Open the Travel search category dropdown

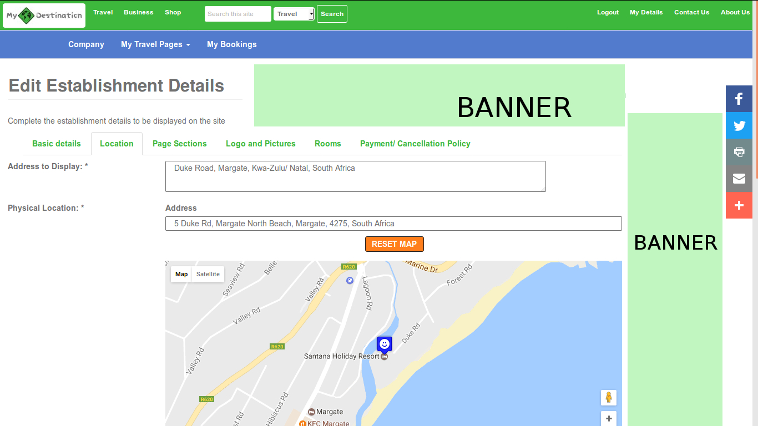294,14
